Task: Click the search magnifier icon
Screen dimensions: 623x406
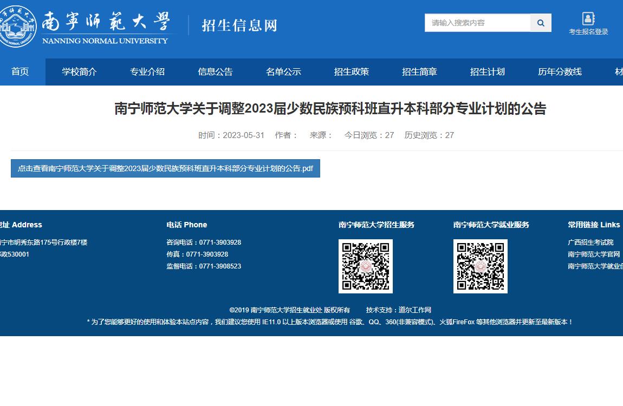Action: click(541, 23)
